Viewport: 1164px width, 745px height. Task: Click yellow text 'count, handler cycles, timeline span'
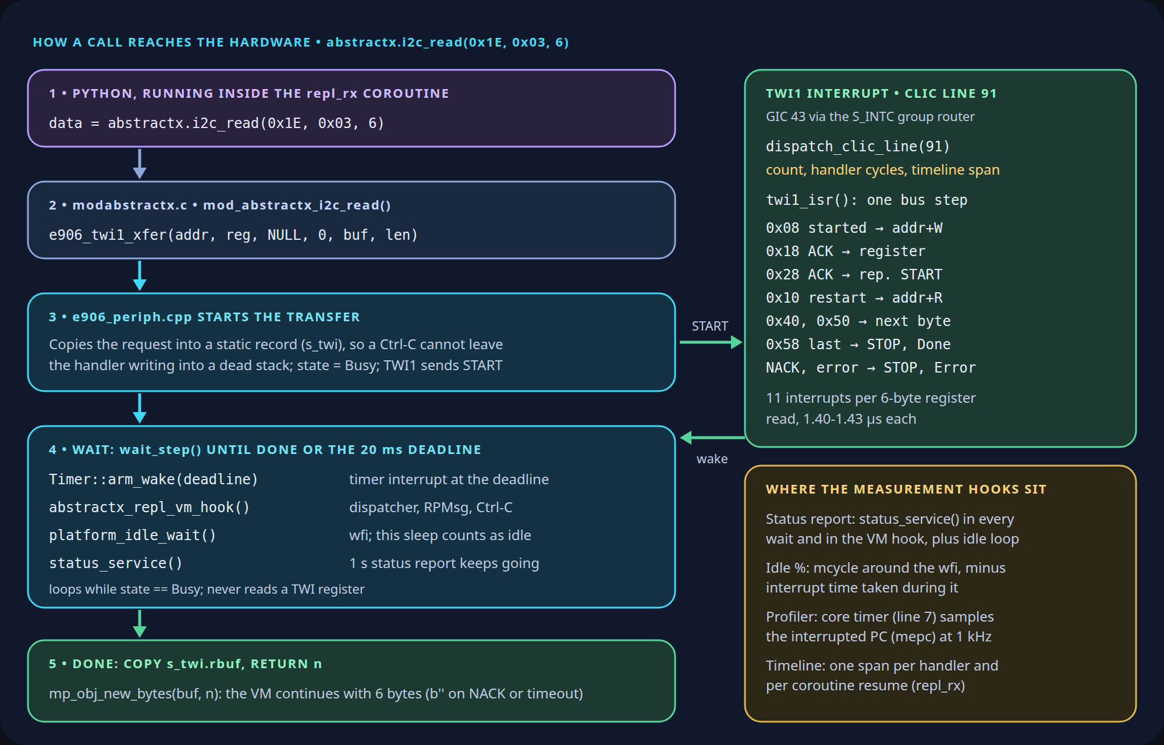coord(883,170)
